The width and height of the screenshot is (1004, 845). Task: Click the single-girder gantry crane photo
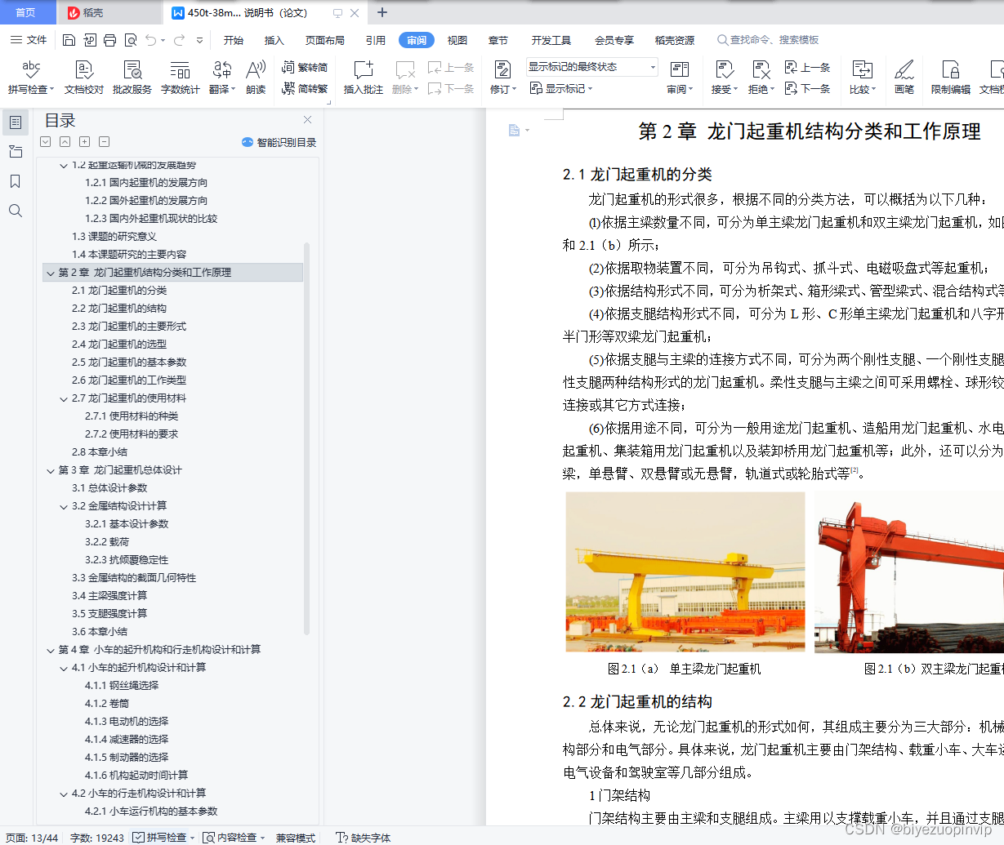point(685,571)
